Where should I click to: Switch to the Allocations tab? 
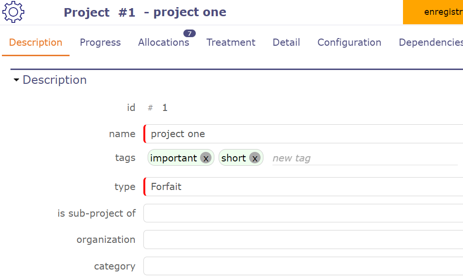[x=163, y=42]
